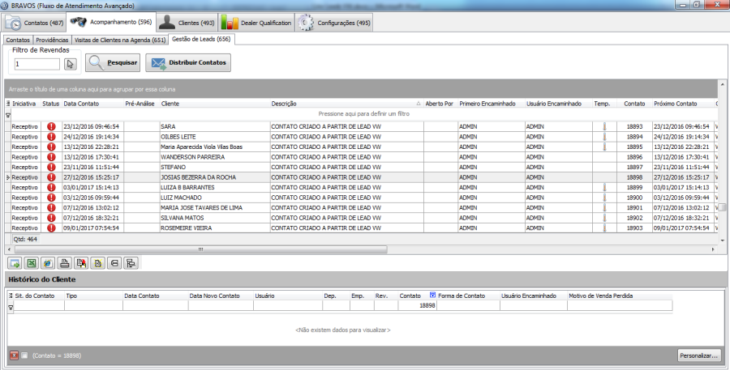730x370 pixels.
Task: Select Maria Aparecida Viola Vilas Boas cell
Action: [215, 147]
